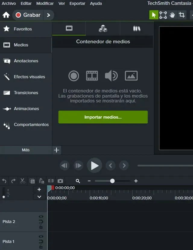Click the record circle icon in media bin

click(x=74, y=76)
